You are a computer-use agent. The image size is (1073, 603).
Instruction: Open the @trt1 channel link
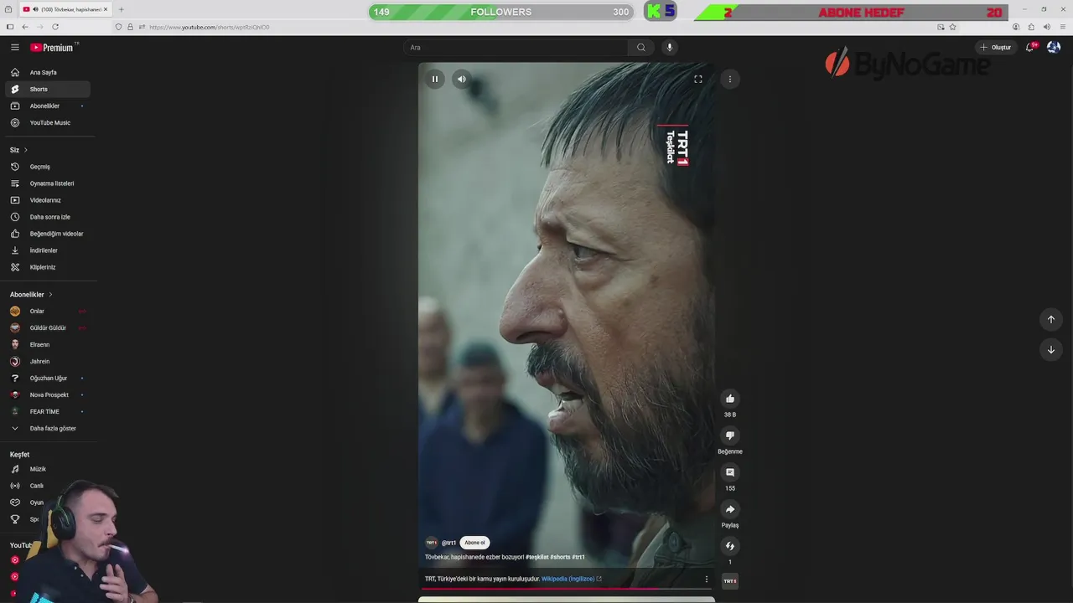pos(448,543)
